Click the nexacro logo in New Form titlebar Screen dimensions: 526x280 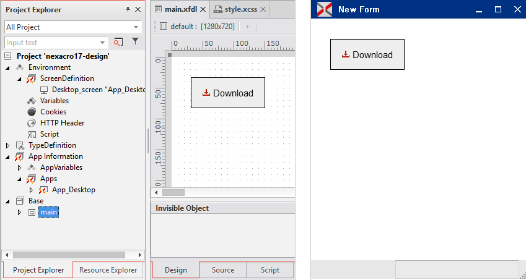[325, 9]
